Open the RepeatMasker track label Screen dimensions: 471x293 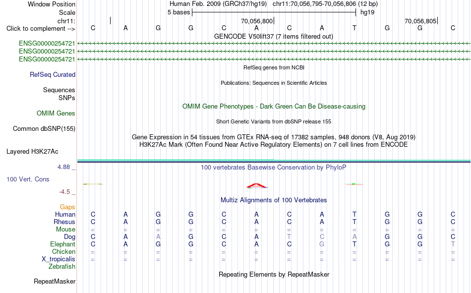55,281
